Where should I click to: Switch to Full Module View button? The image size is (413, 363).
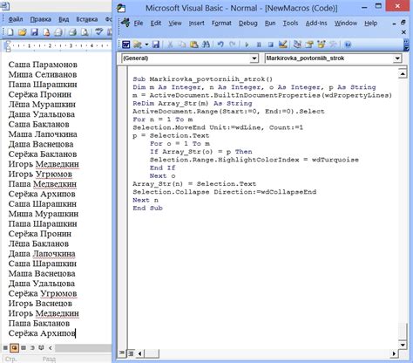pyautogui.click(x=131, y=353)
